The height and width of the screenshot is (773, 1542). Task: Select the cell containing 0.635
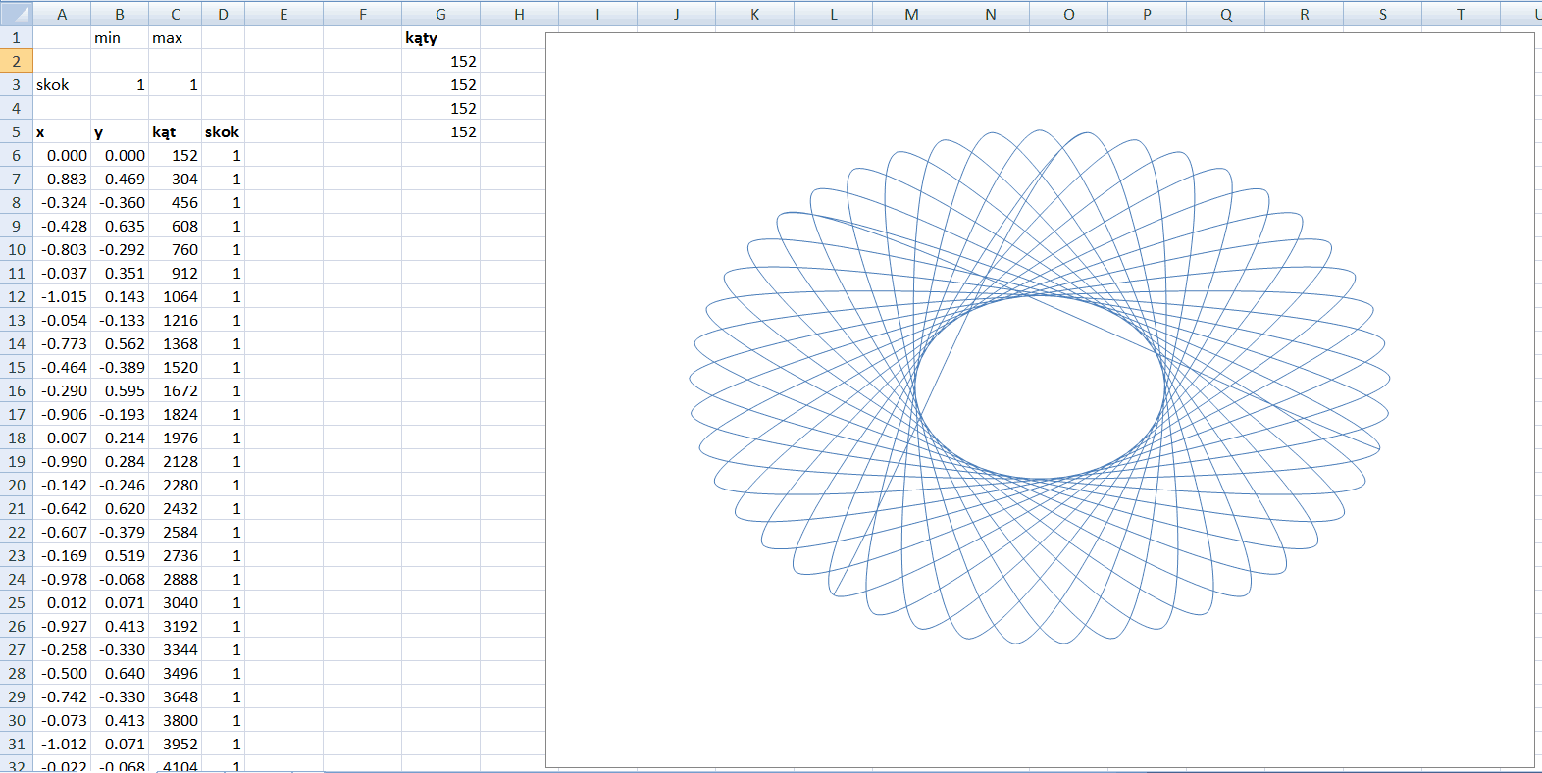[x=119, y=226]
